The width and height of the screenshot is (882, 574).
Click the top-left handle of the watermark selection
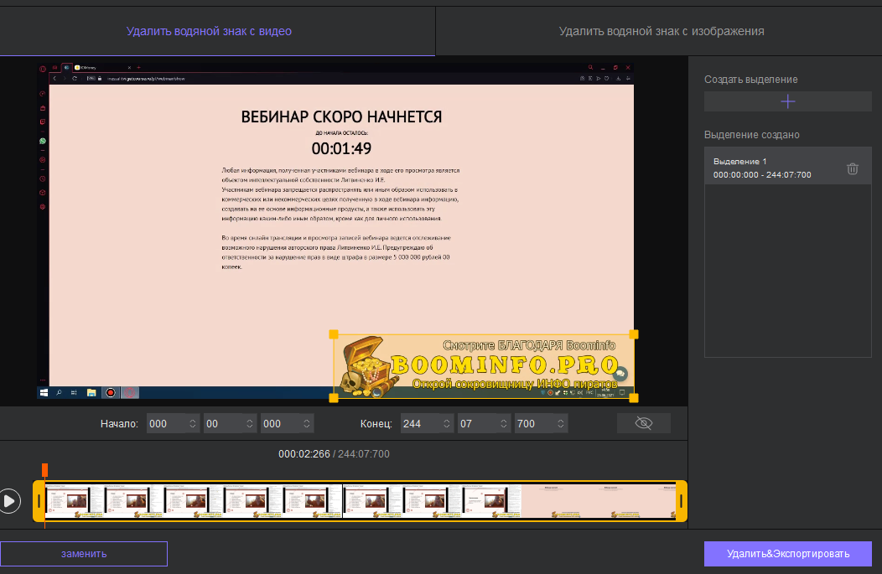[x=334, y=334]
